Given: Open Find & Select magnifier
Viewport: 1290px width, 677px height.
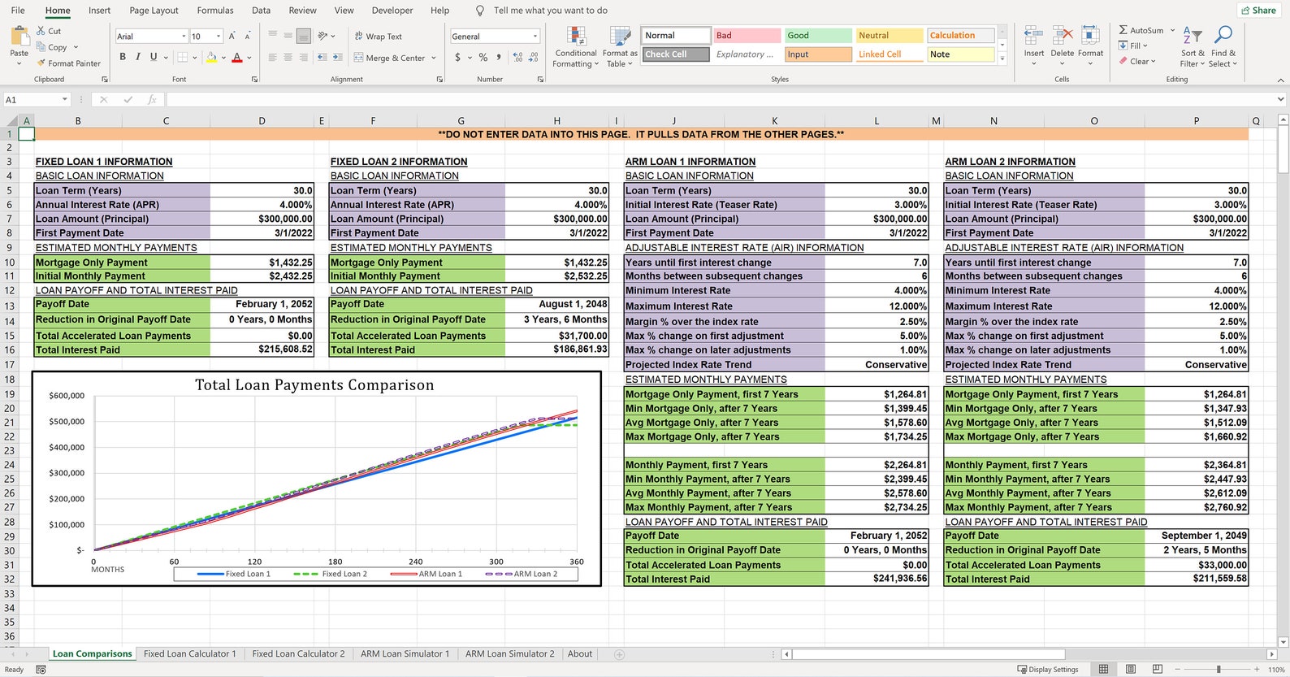Looking at the screenshot, I should (1223, 47).
